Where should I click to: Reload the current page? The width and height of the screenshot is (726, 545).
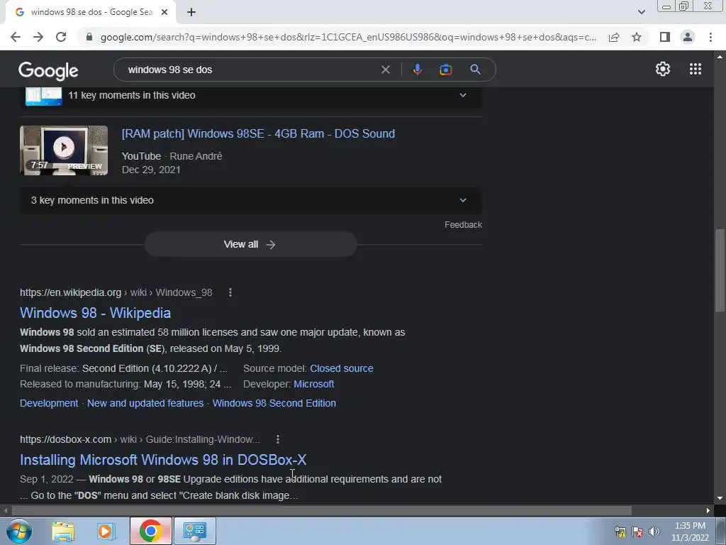(61, 37)
